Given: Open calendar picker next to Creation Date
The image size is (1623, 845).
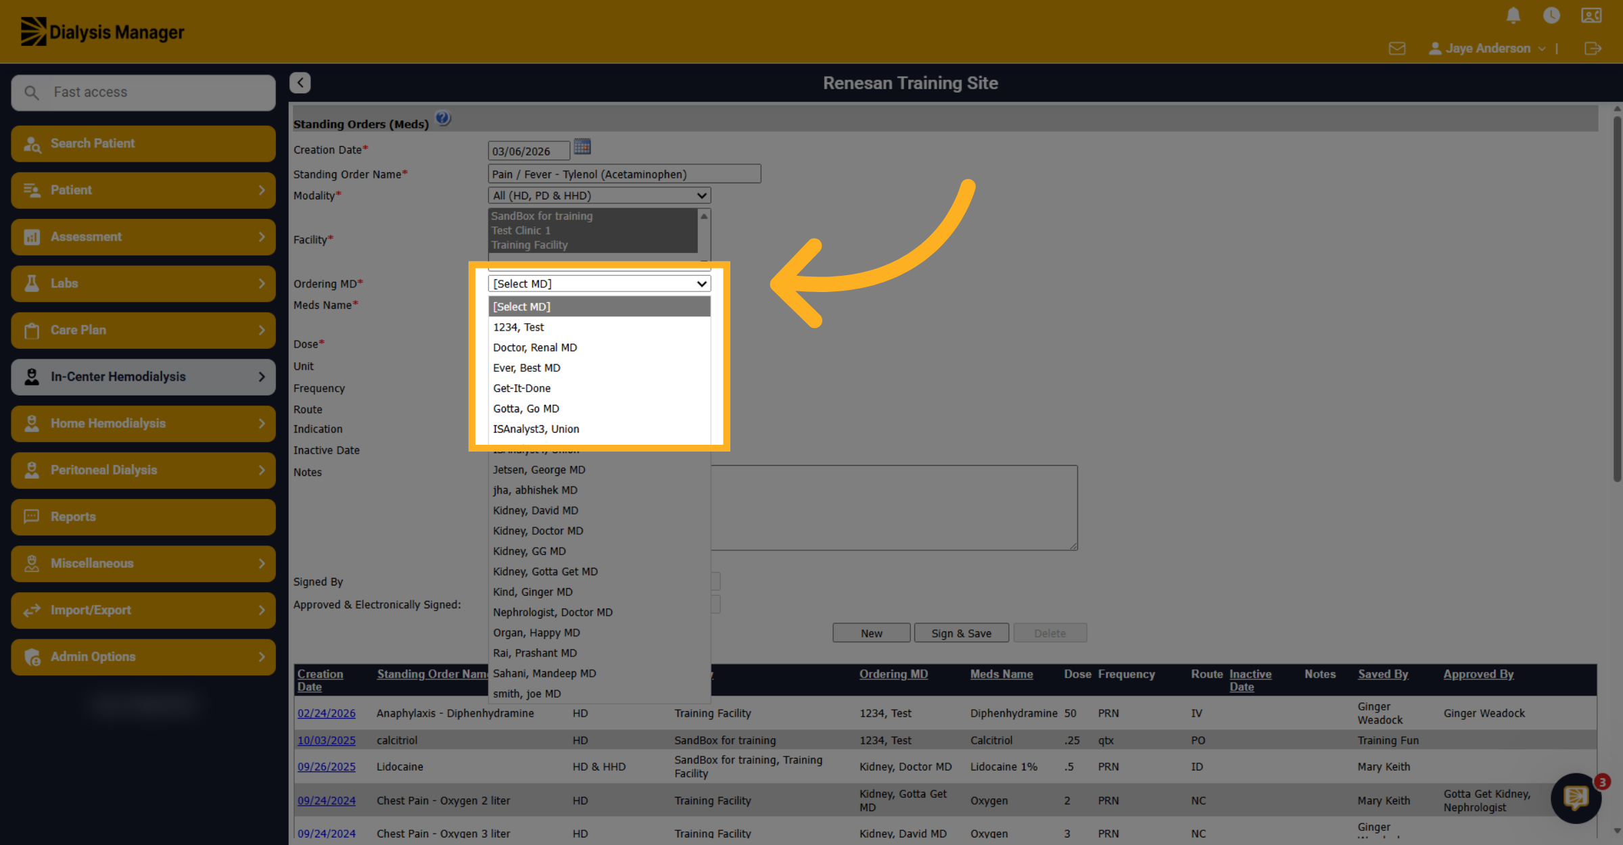Looking at the screenshot, I should pos(582,147).
